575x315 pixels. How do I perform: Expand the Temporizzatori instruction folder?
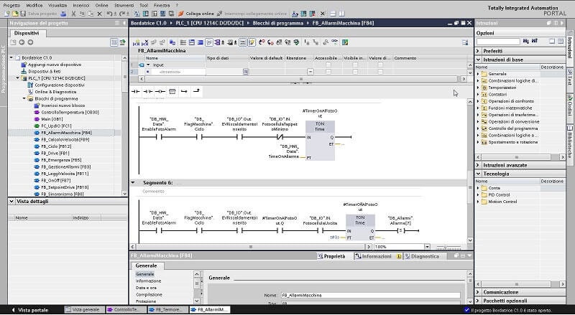click(479, 88)
